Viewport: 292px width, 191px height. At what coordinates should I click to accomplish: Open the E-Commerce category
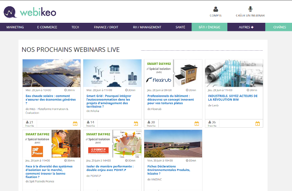47,27
